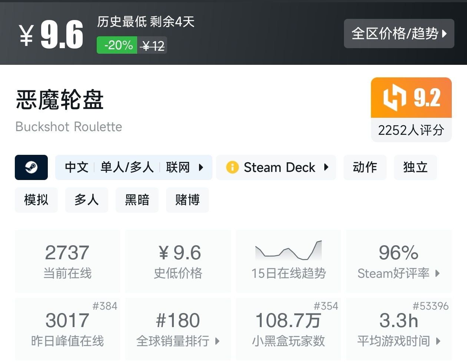Expand the 中文 单人/多人 联网 details chip
This screenshot has height=363, width=467.
pos(134,167)
